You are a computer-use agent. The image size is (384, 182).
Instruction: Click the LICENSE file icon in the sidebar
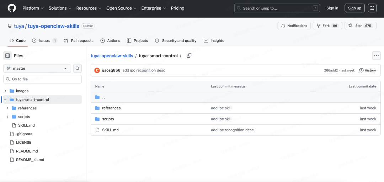pos(11,142)
